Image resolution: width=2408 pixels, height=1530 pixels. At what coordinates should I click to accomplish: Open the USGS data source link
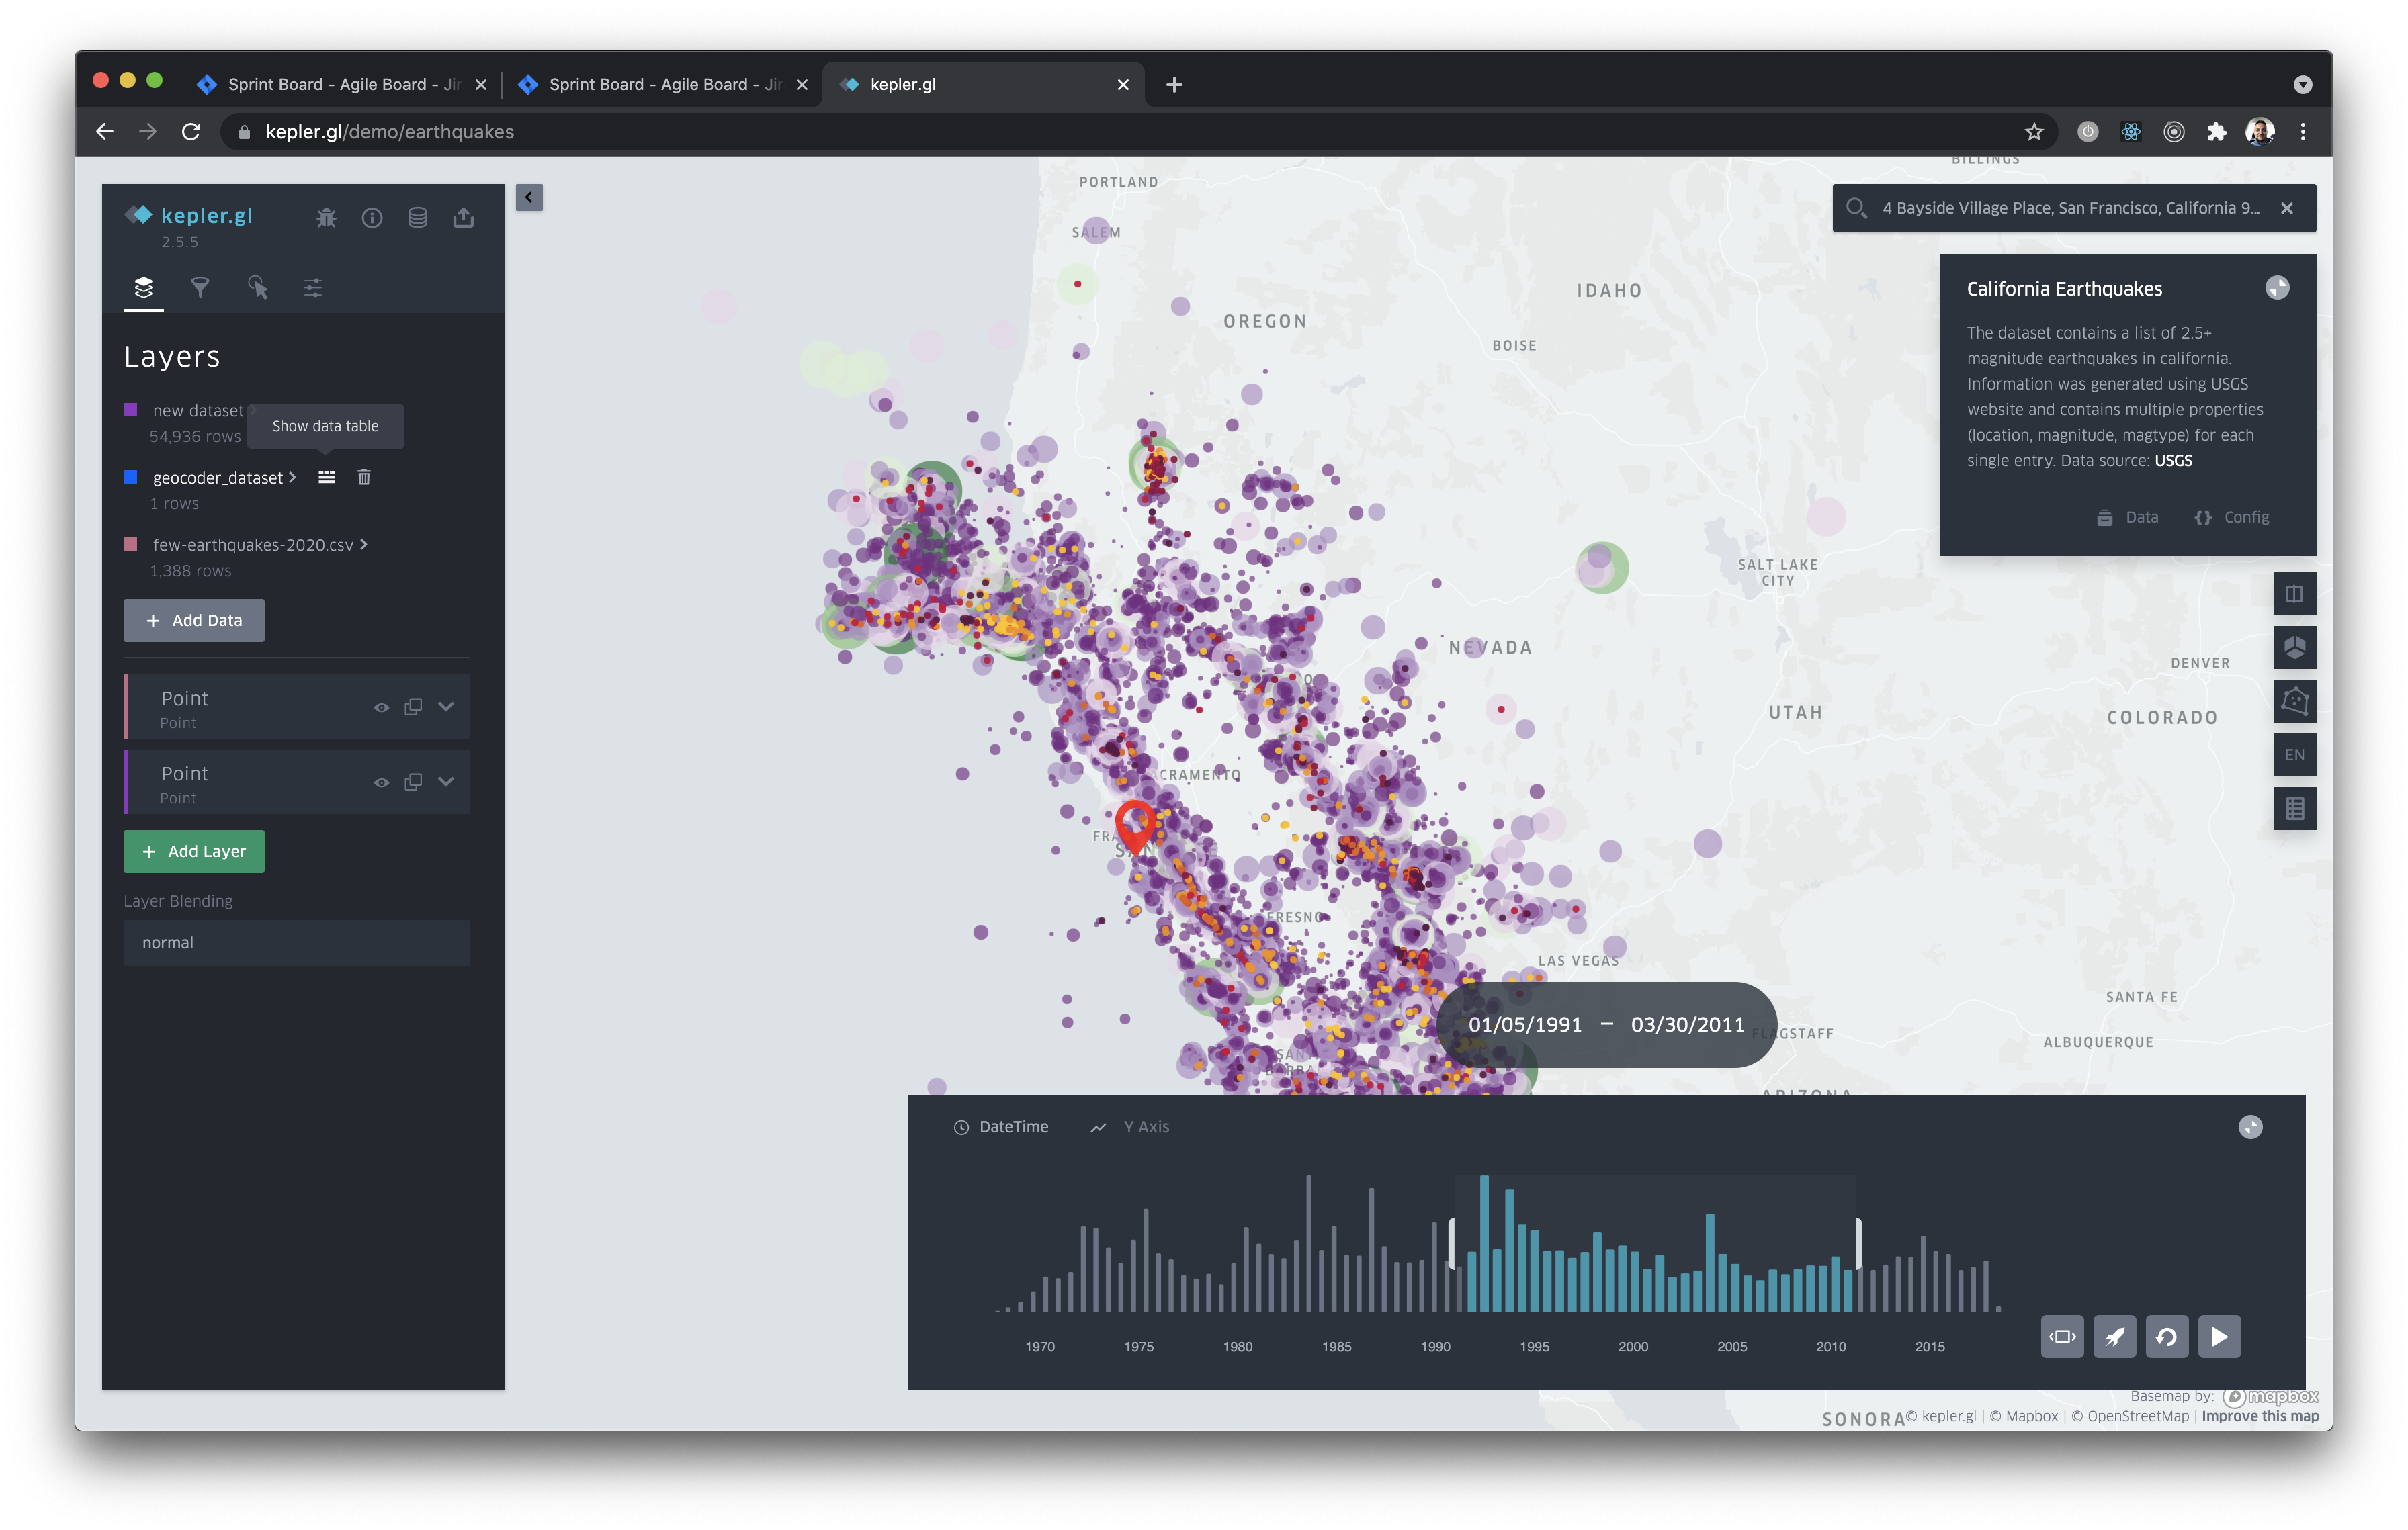click(2173, 459)
